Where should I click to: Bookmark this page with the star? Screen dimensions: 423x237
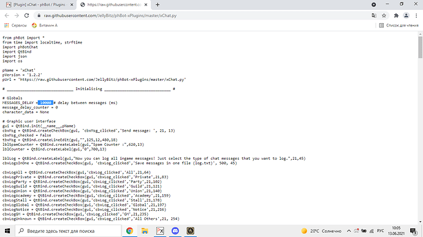(x=384, y=16)
